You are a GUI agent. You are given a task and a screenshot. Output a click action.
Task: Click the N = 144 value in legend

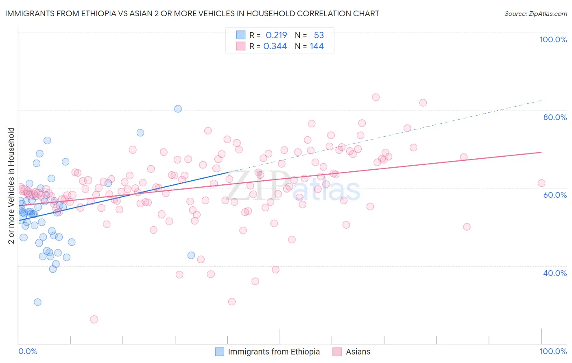coord(309,46)
